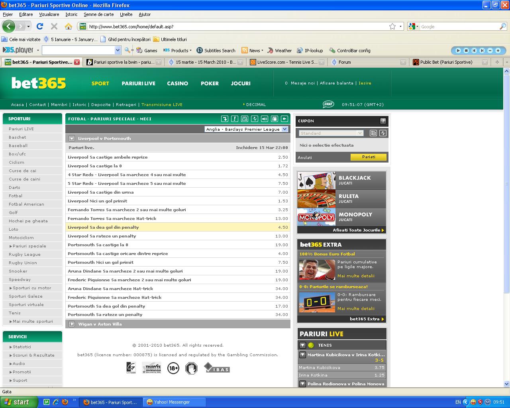Expand the Wigan v Aston Villa section
This screenshot has width=510, height=408.
[72, 324]
